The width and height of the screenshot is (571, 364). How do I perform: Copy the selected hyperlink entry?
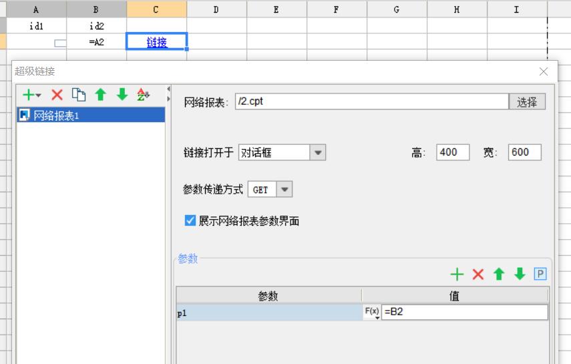pos(79,95)
